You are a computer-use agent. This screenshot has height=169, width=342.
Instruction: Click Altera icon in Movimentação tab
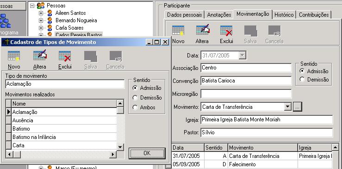[202, 30]
